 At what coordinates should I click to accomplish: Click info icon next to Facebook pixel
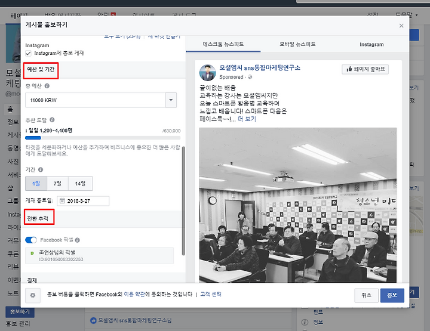[77, 240]
